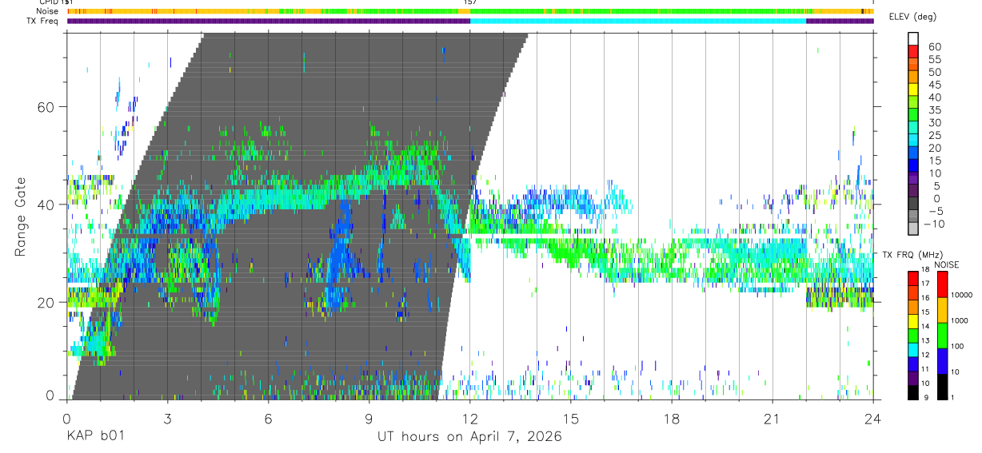982x453 pixels.
Task: Click the 'NOISE' legend title
Action: tap(947, 264)
